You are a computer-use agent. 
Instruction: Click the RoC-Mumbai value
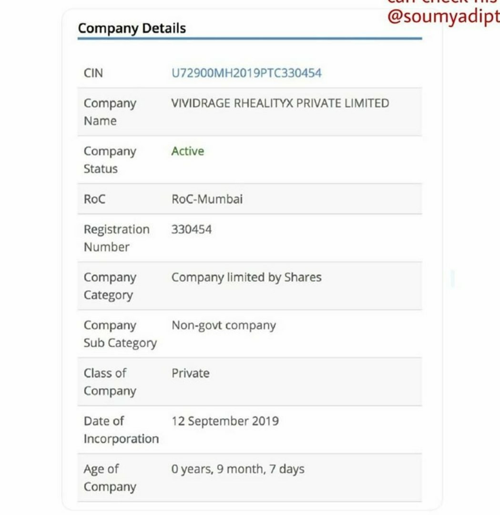coord(207,199)
